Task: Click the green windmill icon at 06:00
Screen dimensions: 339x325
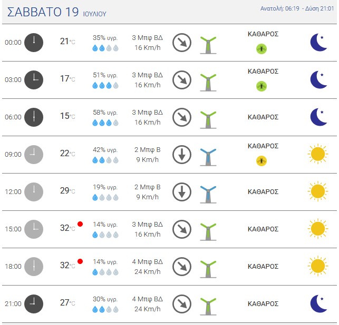Action: [208, 120]
